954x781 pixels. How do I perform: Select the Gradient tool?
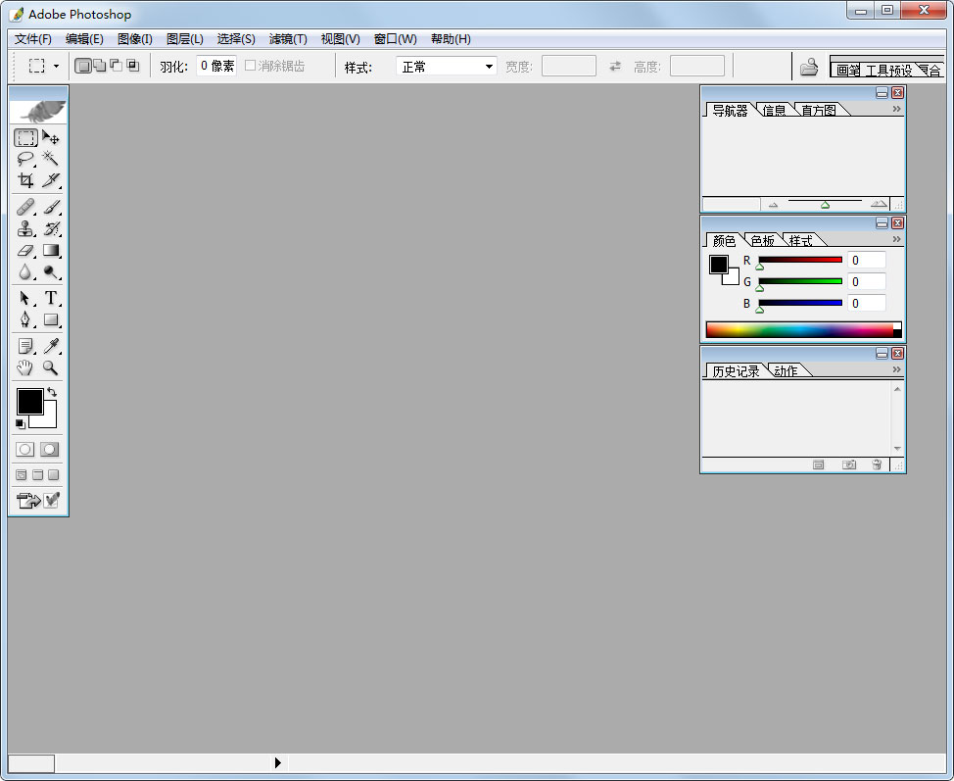coord(51,250)
